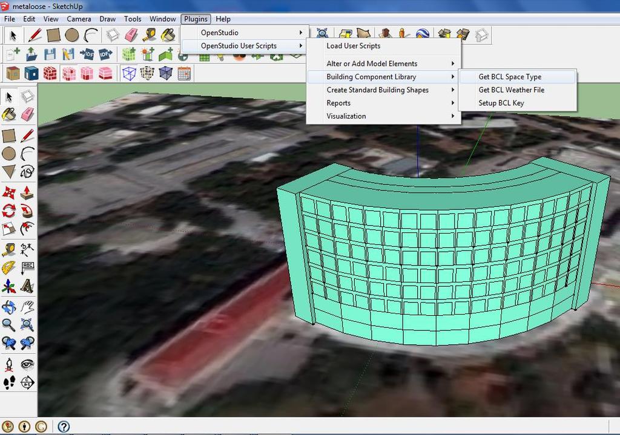Screen dimensions: 620x435
Task: Select the Text label tool
Action: click(27, 268)
